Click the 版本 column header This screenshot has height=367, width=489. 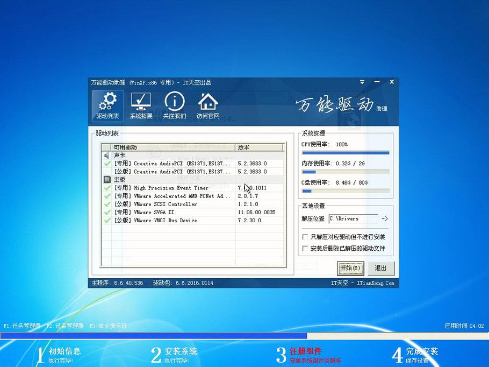(260, 147)
